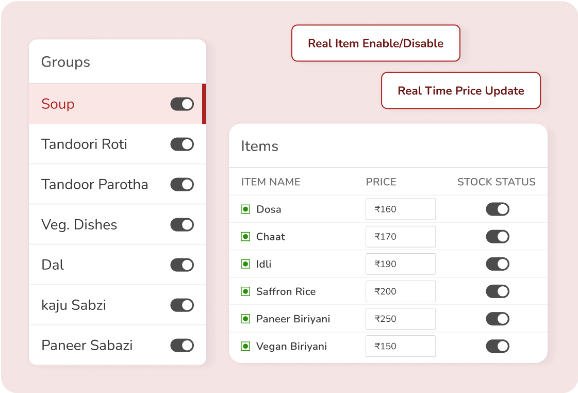Image resolution: width=578 pixels, height=393 pixels.
Task: Toggle stock status for Vegan Biriyani
Action: point(498,346)
